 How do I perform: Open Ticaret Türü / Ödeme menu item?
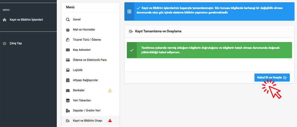pos(87,40)
